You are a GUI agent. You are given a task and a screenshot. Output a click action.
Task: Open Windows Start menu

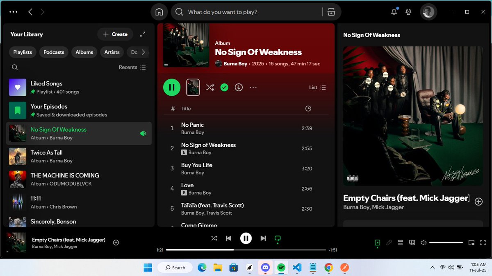pyautogui.click(x=148, y=267)
